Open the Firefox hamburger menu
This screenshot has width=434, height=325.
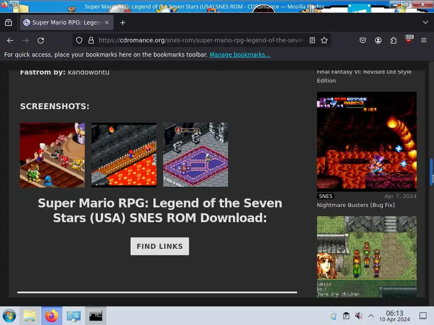point(424,40)
